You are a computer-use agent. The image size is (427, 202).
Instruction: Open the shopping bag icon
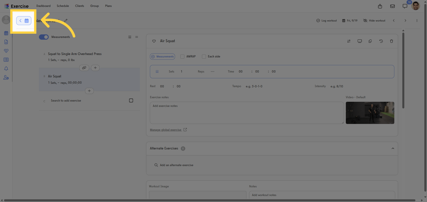pos(380,6)
